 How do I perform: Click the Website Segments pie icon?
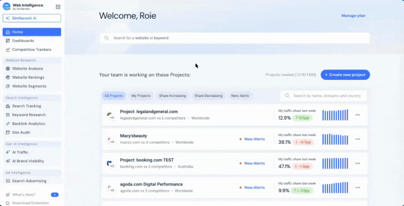pos(8,86)
